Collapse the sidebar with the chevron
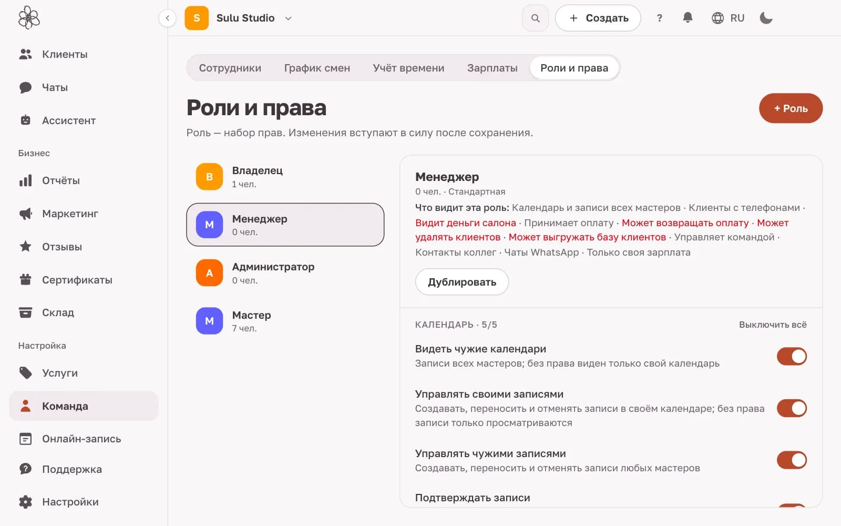 167,18
